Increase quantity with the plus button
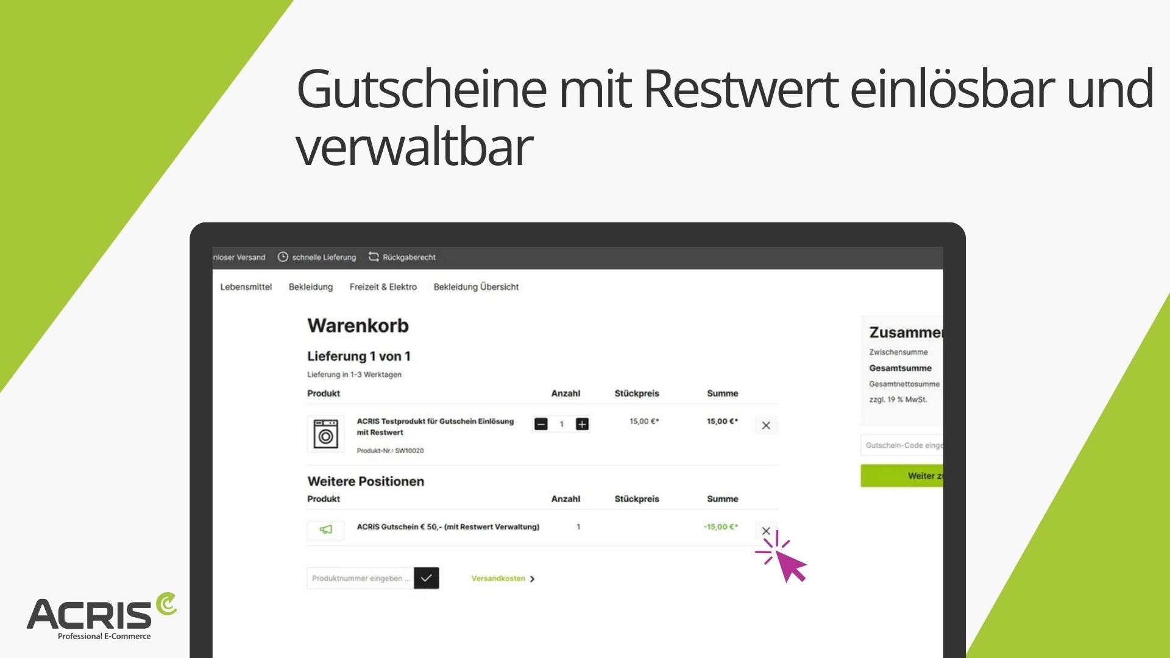Viewport: 1170px width, 658px height. point(583,424)
